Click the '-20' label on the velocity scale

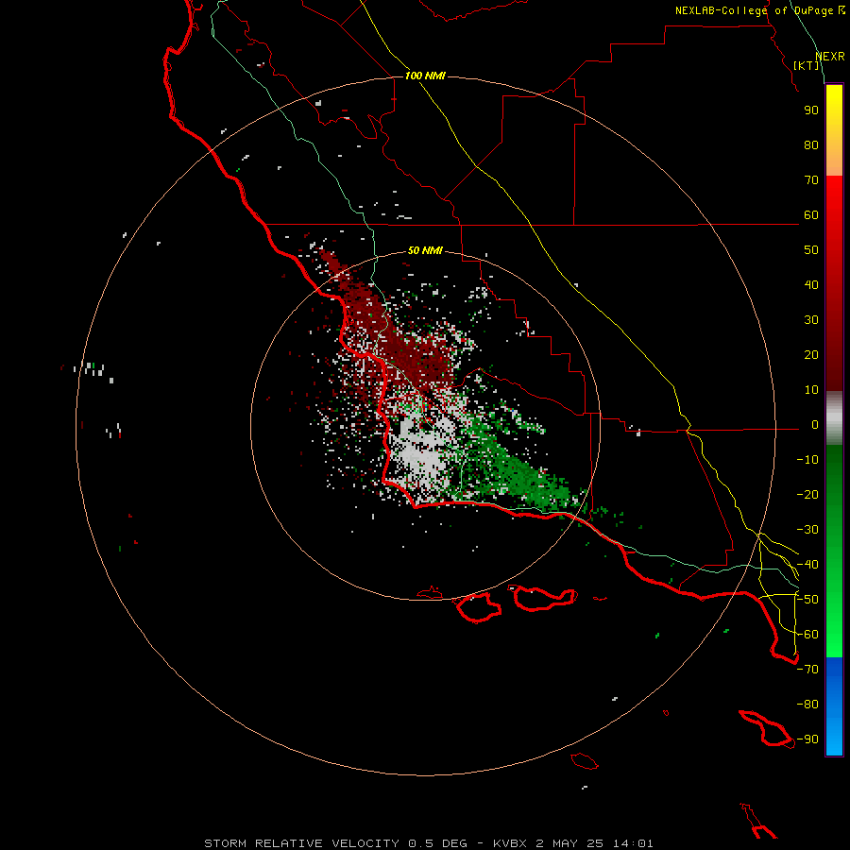(807, 495)
